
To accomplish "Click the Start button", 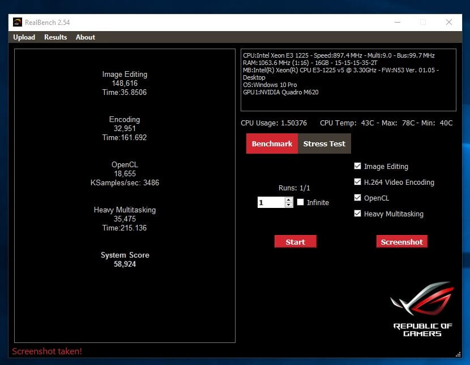I will tap(295, 242).
